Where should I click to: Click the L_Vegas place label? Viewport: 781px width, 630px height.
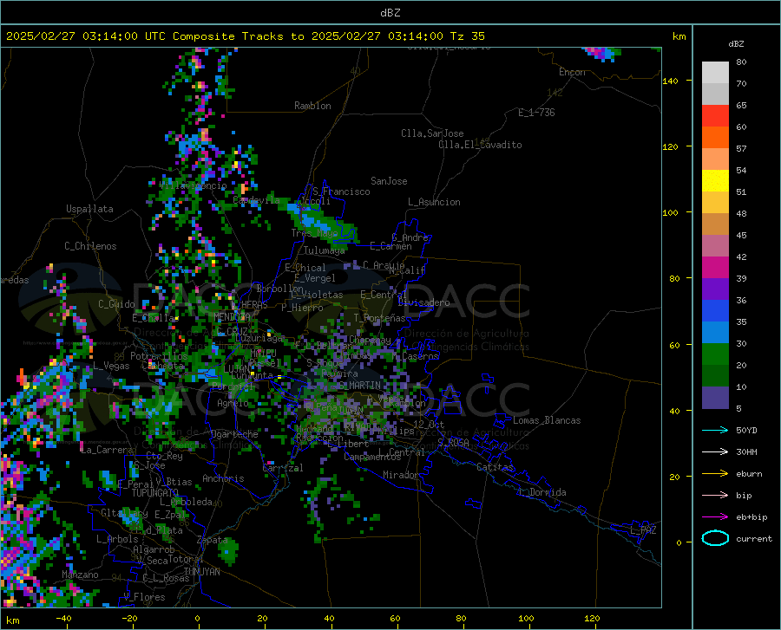111,366
